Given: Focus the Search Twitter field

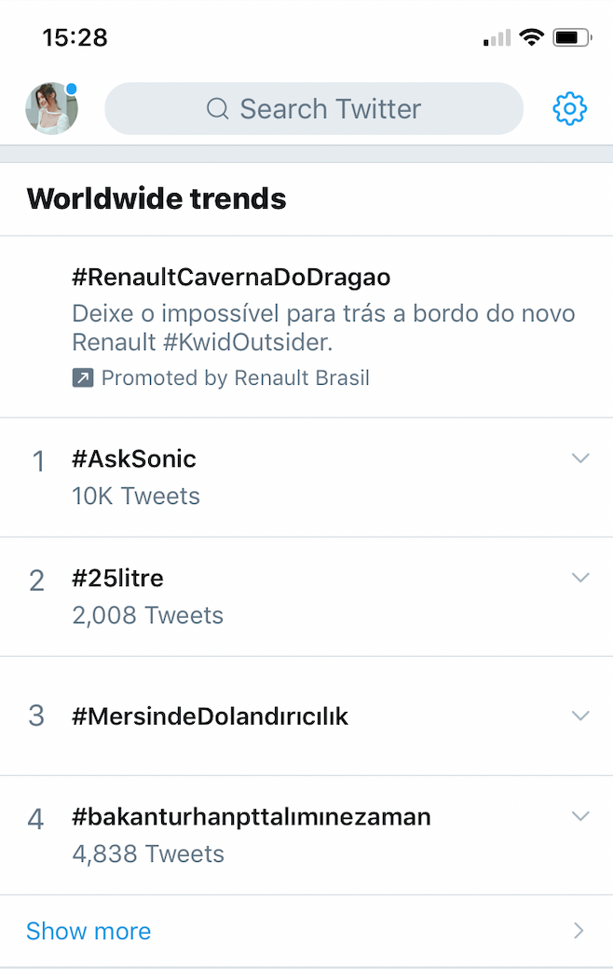Looking at the screenshot, I should pyautogui.click(x=331, y=109).
